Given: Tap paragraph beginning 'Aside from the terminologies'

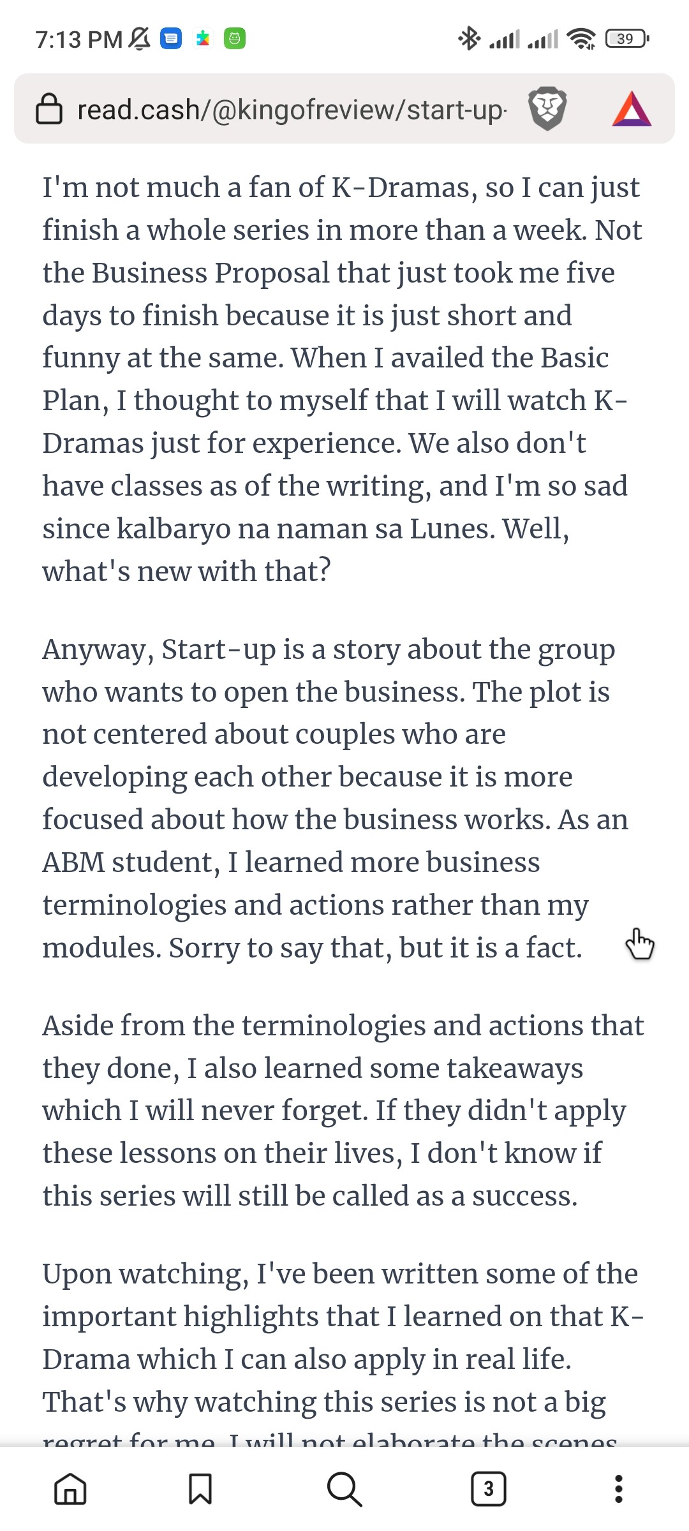Looking at the screenshot, I should point(343,1111).
